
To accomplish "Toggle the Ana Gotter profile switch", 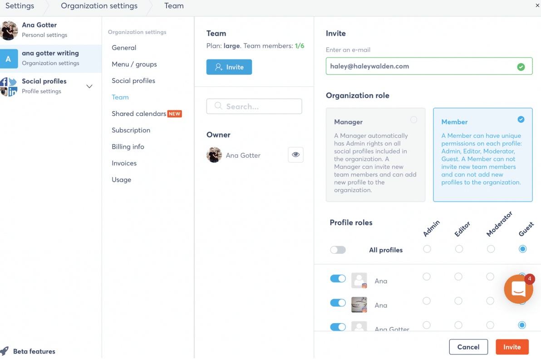I will 338,327.
